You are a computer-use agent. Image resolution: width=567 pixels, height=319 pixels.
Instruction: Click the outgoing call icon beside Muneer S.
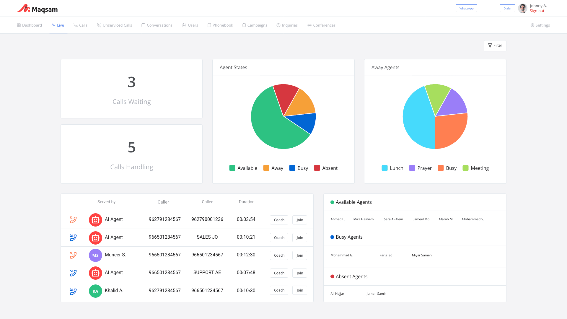(x=73, y=255)
